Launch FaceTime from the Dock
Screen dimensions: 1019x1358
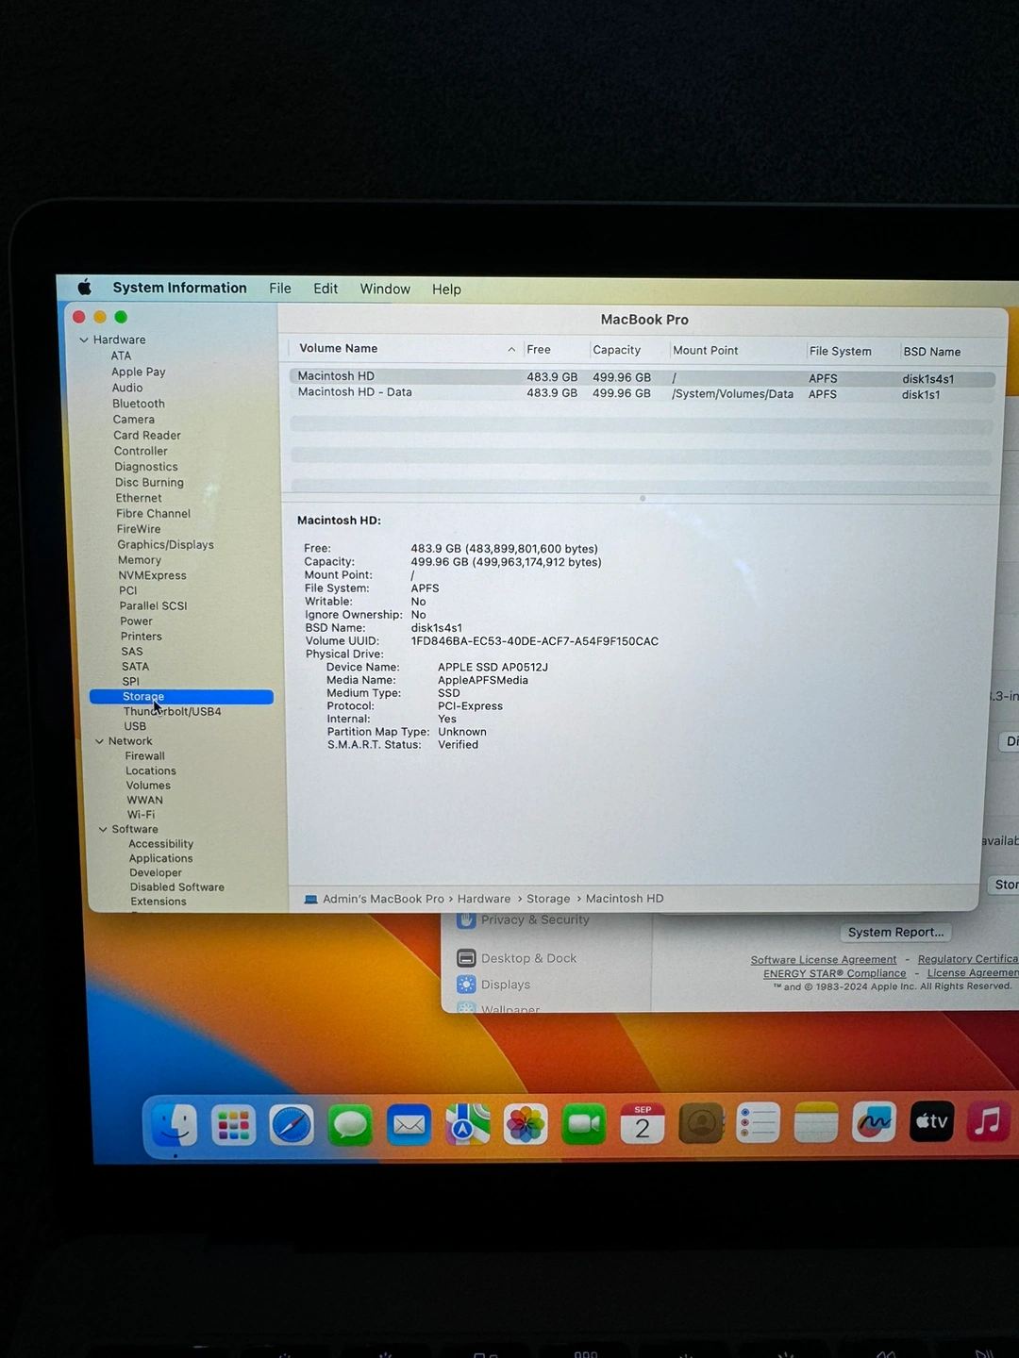(x=584, y=1124)
